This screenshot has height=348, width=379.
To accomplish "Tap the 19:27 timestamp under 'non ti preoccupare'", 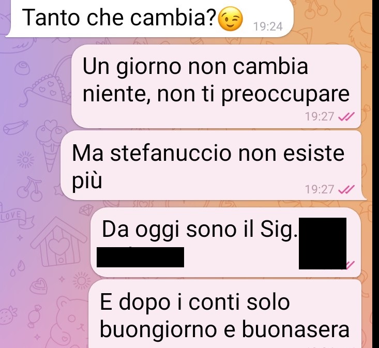I will (320, 117).
